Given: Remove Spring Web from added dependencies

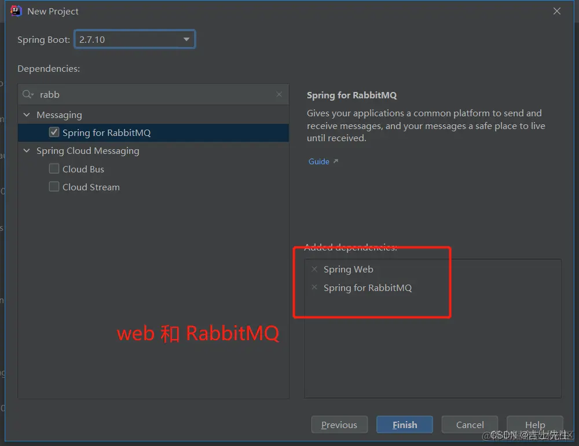Looking at the screenshot, I should 314,269.
